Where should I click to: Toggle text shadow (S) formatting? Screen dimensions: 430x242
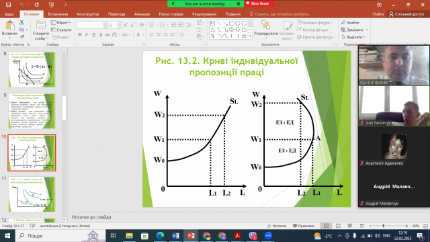point(101,34)
